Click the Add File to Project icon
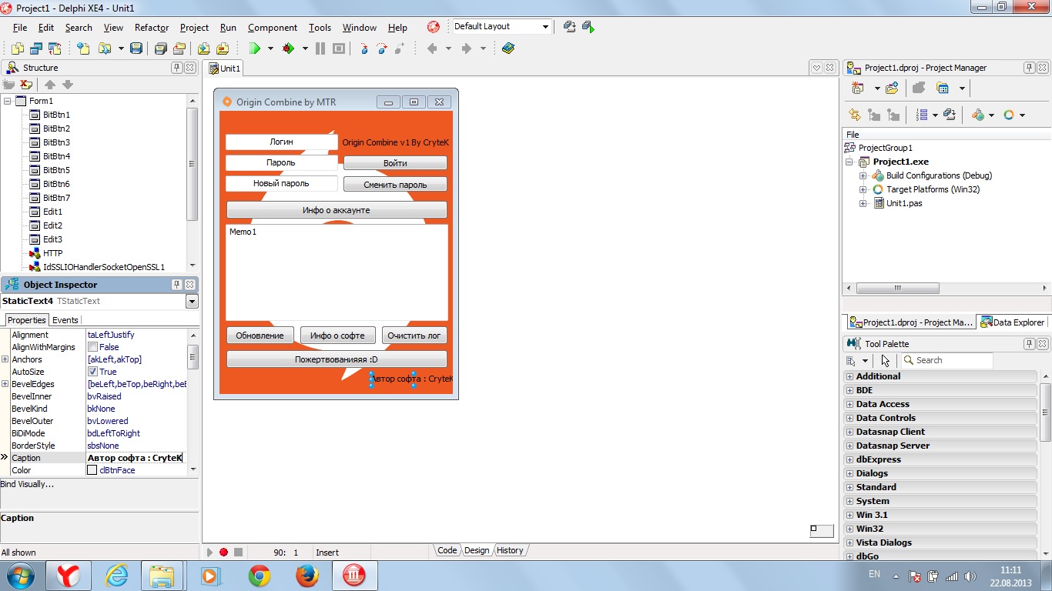This screenshot has height=591, width=1052. pos(203,48)
